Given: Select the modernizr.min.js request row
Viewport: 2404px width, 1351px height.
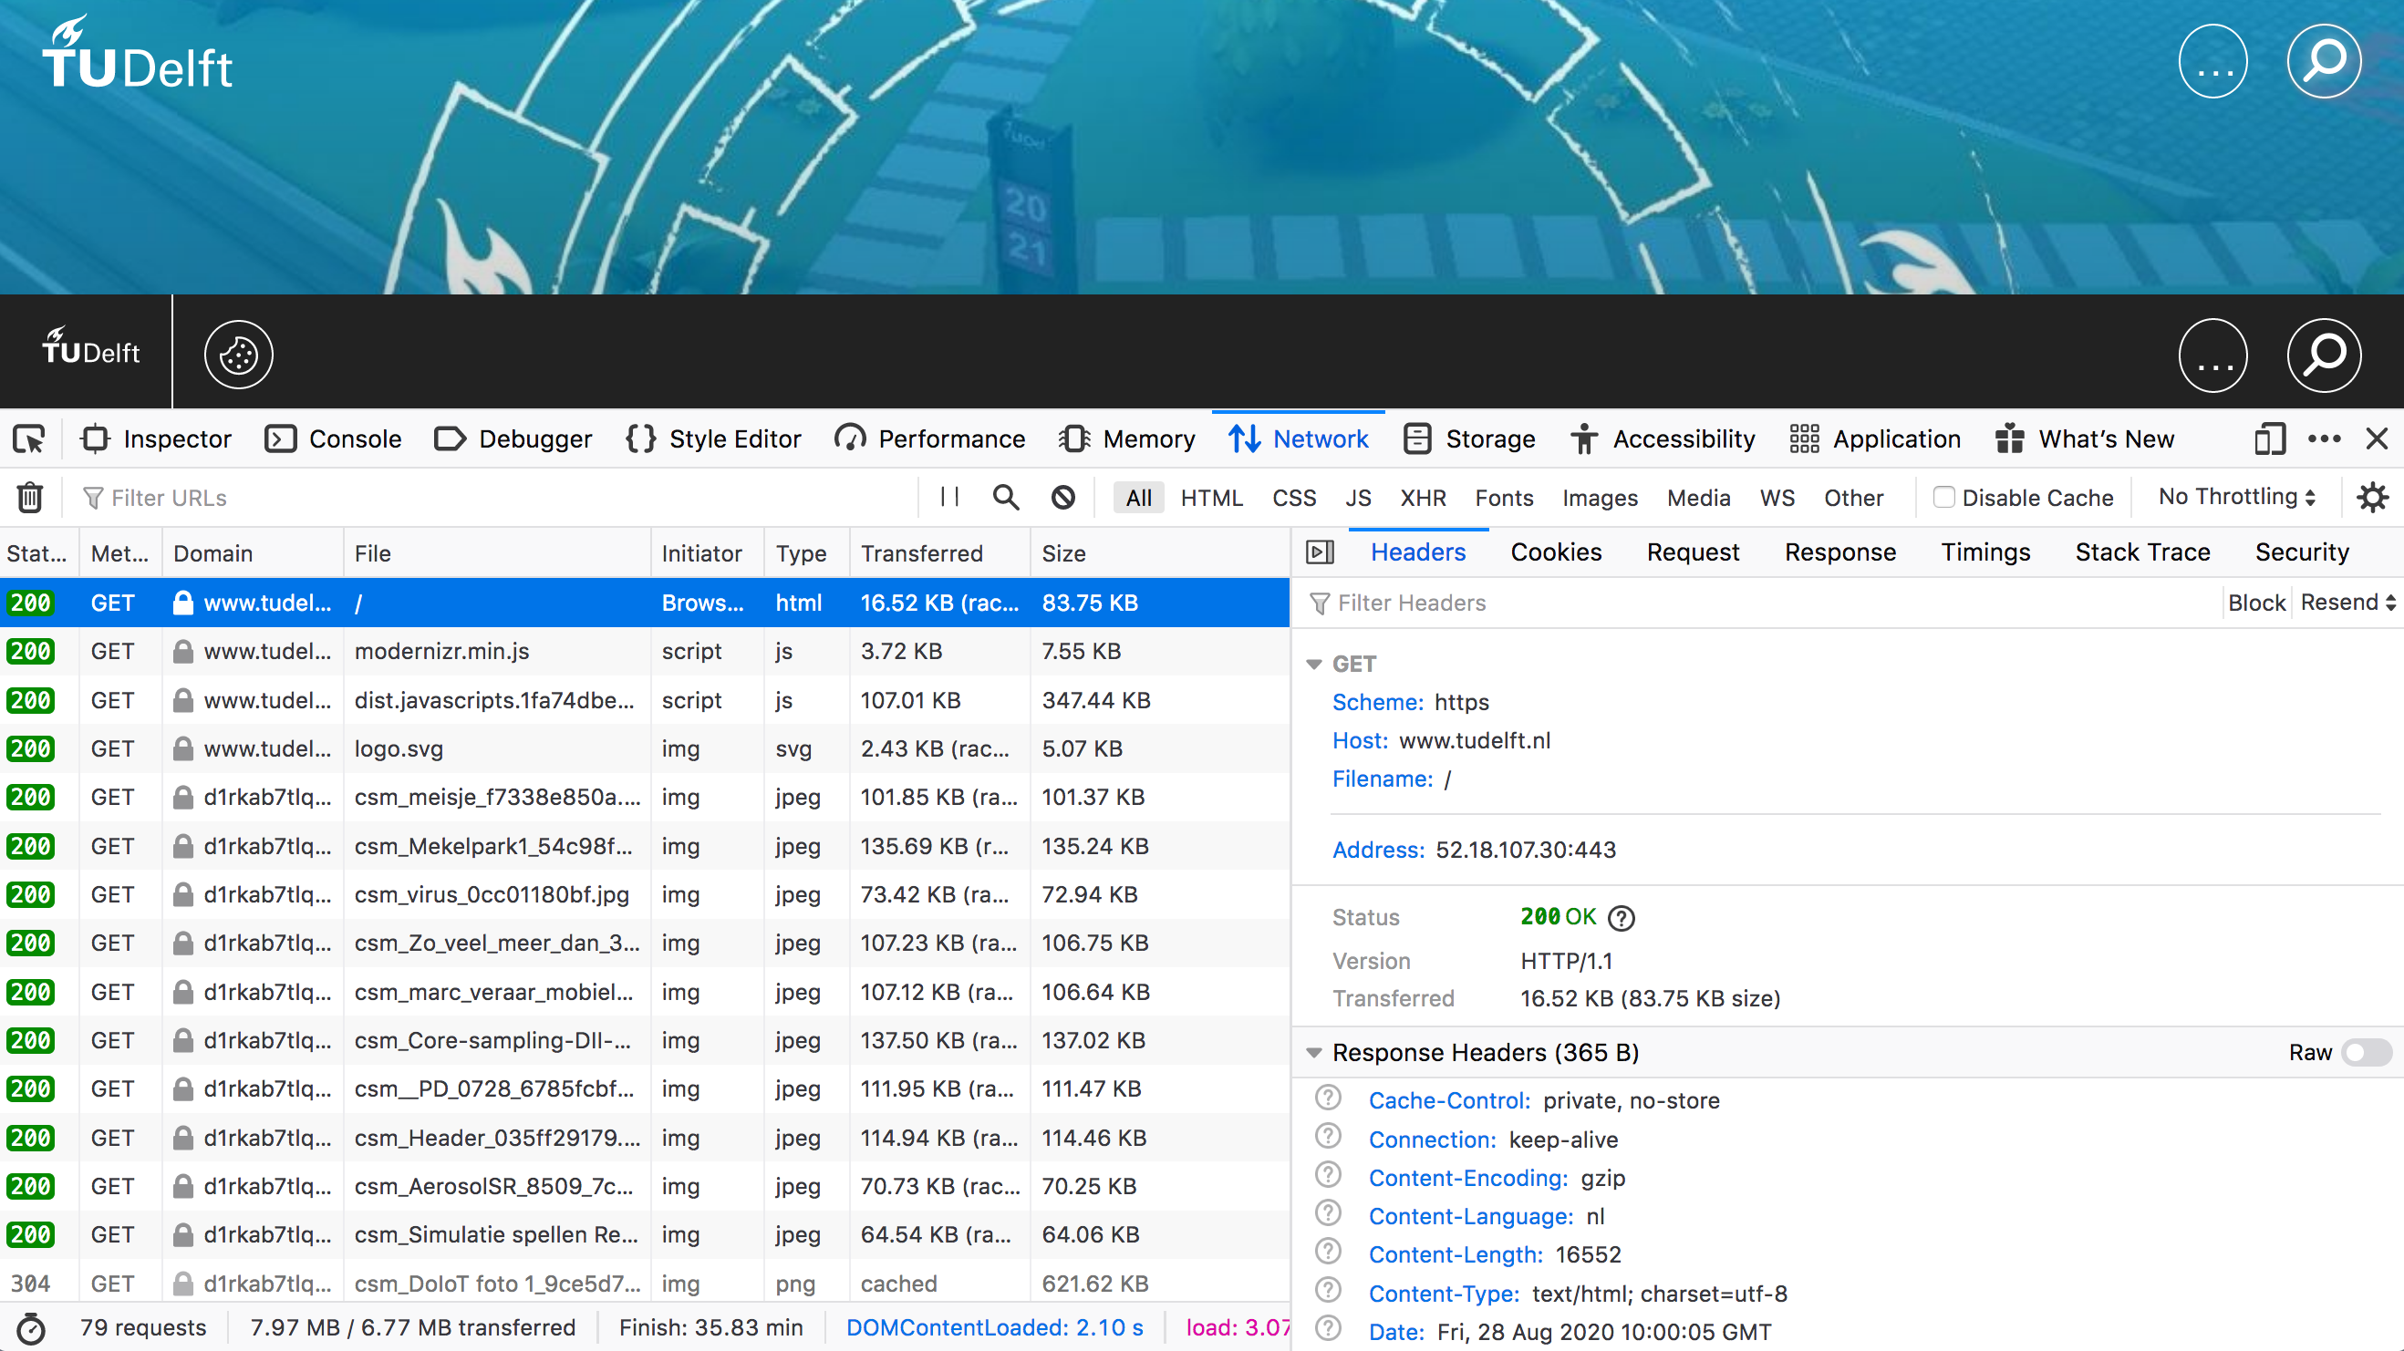Looking at the screenshot, I should coord(644,652).
